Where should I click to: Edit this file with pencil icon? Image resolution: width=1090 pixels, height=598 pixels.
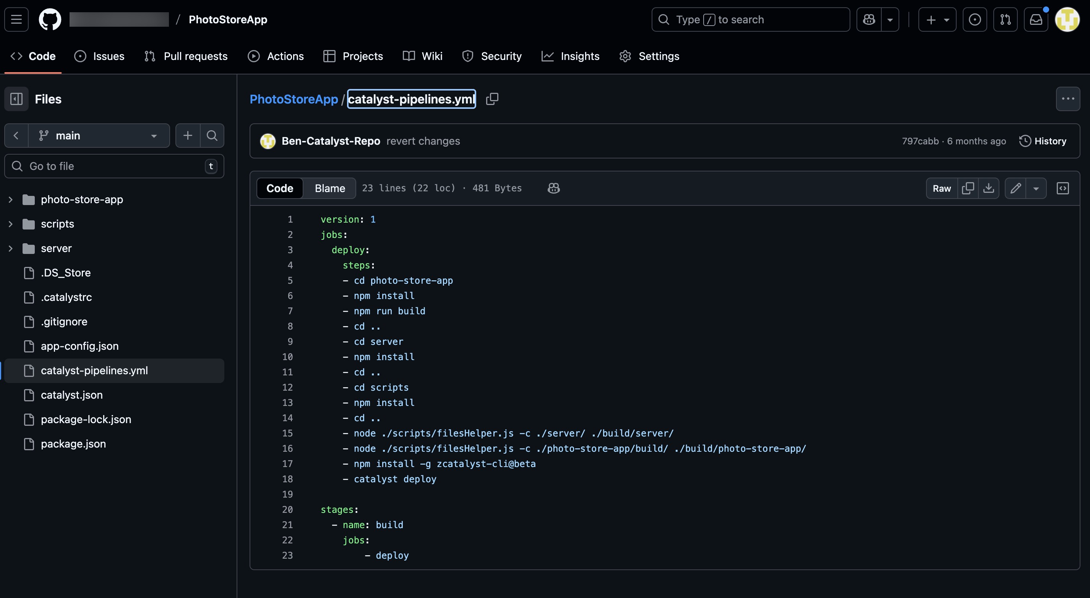coord(1015,188)
